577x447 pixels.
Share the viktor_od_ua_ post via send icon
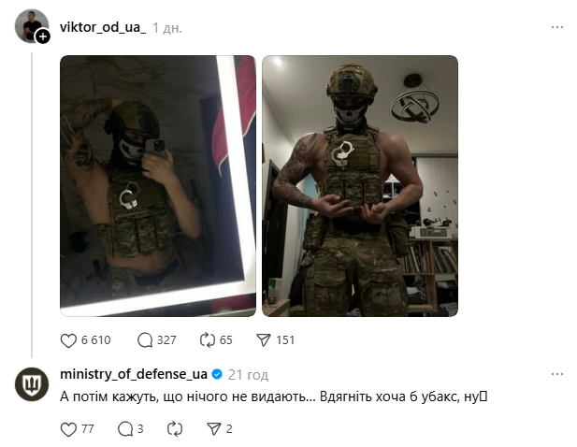[264, 340]
